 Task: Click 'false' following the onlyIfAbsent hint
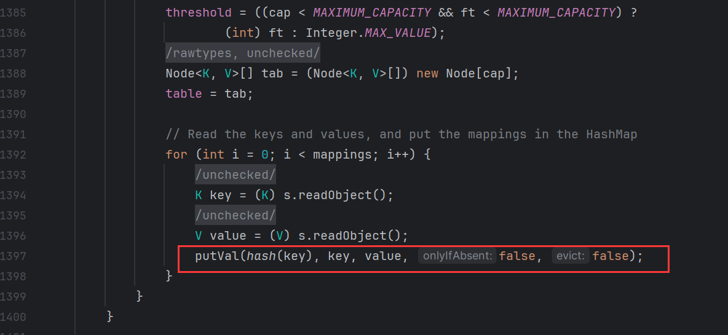tap(516, 256)
